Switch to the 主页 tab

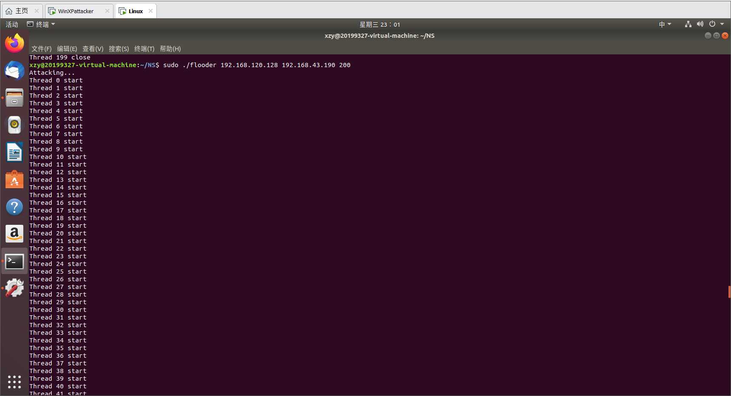point(22,11)
